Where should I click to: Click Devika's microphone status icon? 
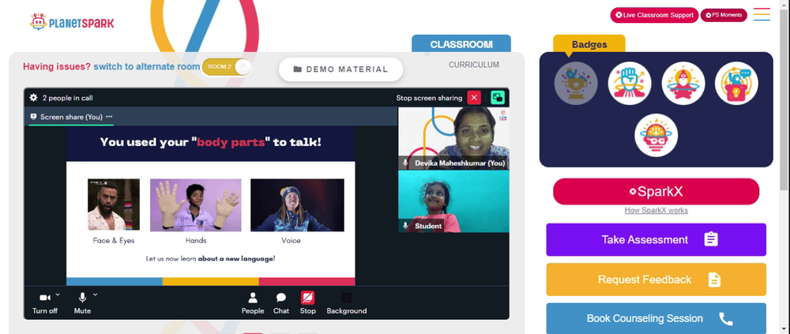pos(405,163)
